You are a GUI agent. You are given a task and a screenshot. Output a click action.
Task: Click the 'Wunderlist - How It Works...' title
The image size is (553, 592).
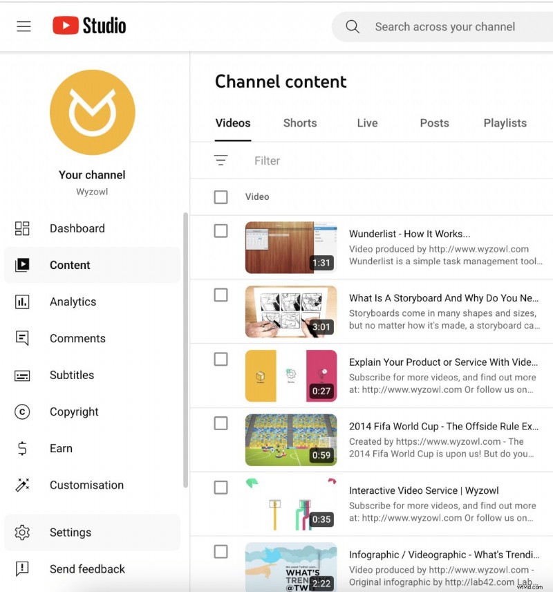tap(409, 234)
